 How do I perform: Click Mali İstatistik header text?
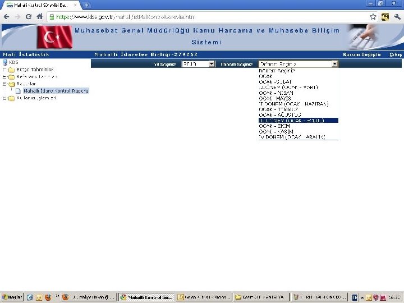26,54
